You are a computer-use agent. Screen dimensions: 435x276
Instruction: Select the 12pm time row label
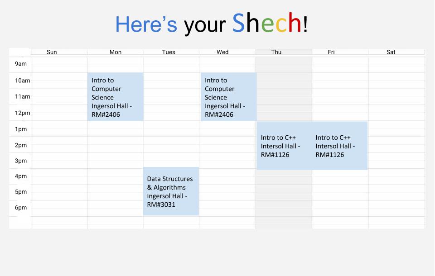23,113
